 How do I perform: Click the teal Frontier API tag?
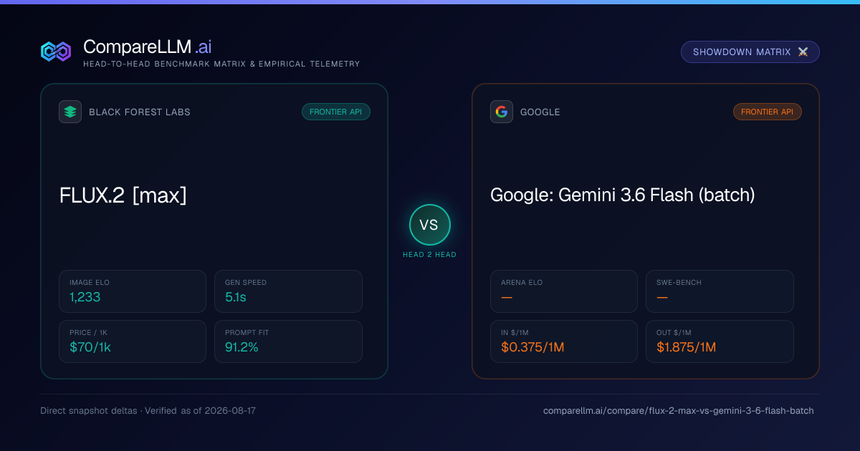click(336, 112)
